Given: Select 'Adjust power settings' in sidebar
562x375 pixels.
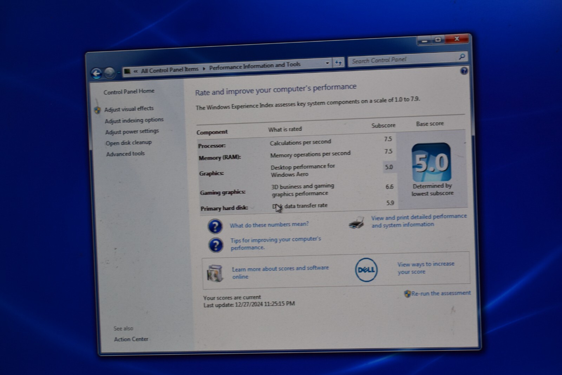Looking at the screenshot, I should pyautogui.click(x=132, y=131).
